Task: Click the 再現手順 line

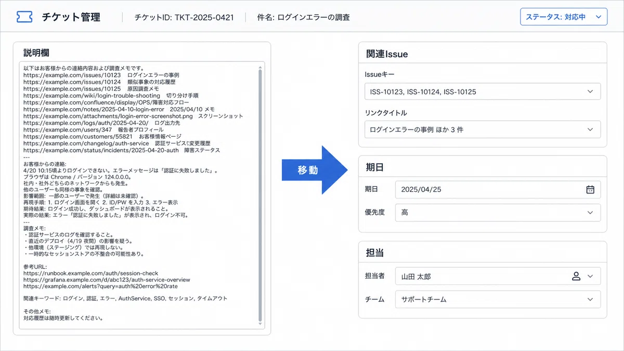Action: point(100,202)
